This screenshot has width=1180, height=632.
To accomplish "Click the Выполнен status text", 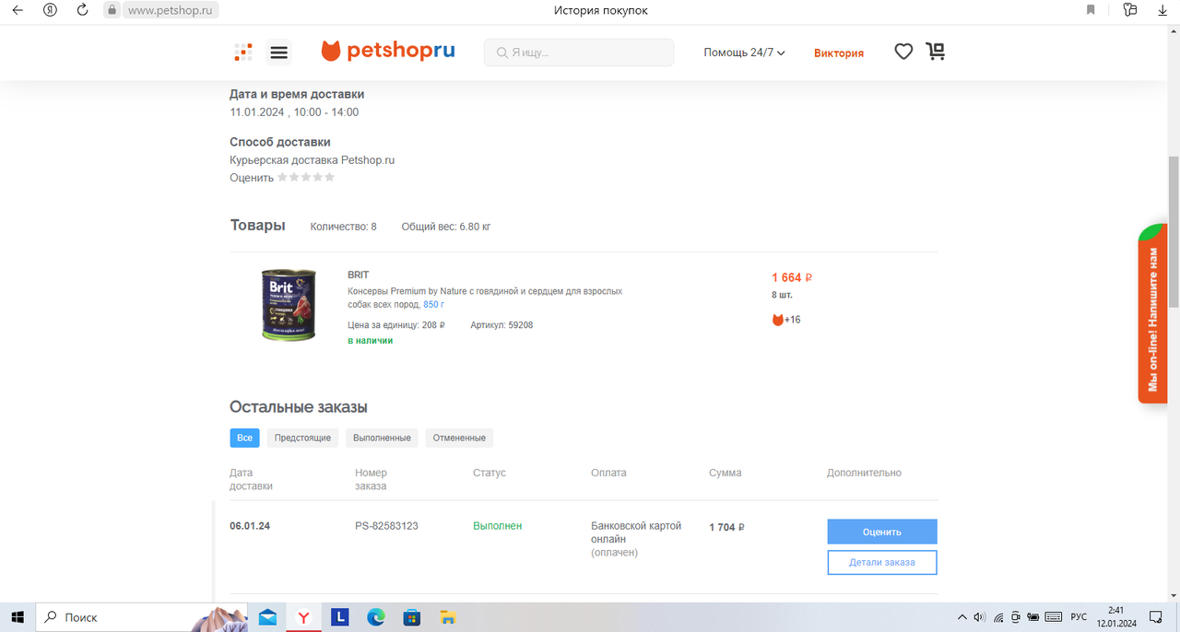I will [x=497, y=526].
